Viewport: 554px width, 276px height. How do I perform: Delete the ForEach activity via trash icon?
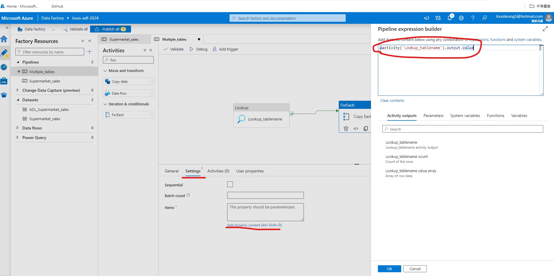(346, 129)
